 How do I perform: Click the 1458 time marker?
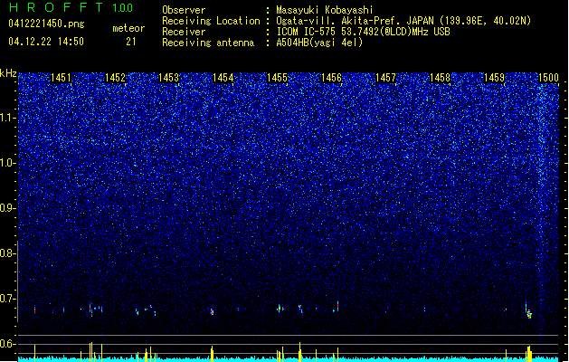tap(440, 78)
